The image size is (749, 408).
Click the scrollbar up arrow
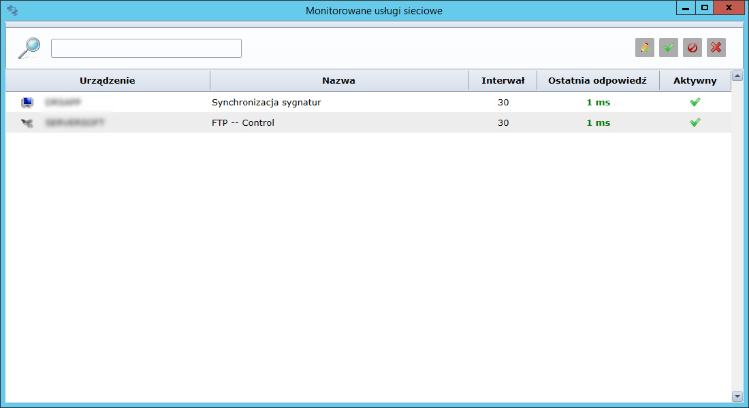point(737,75)
